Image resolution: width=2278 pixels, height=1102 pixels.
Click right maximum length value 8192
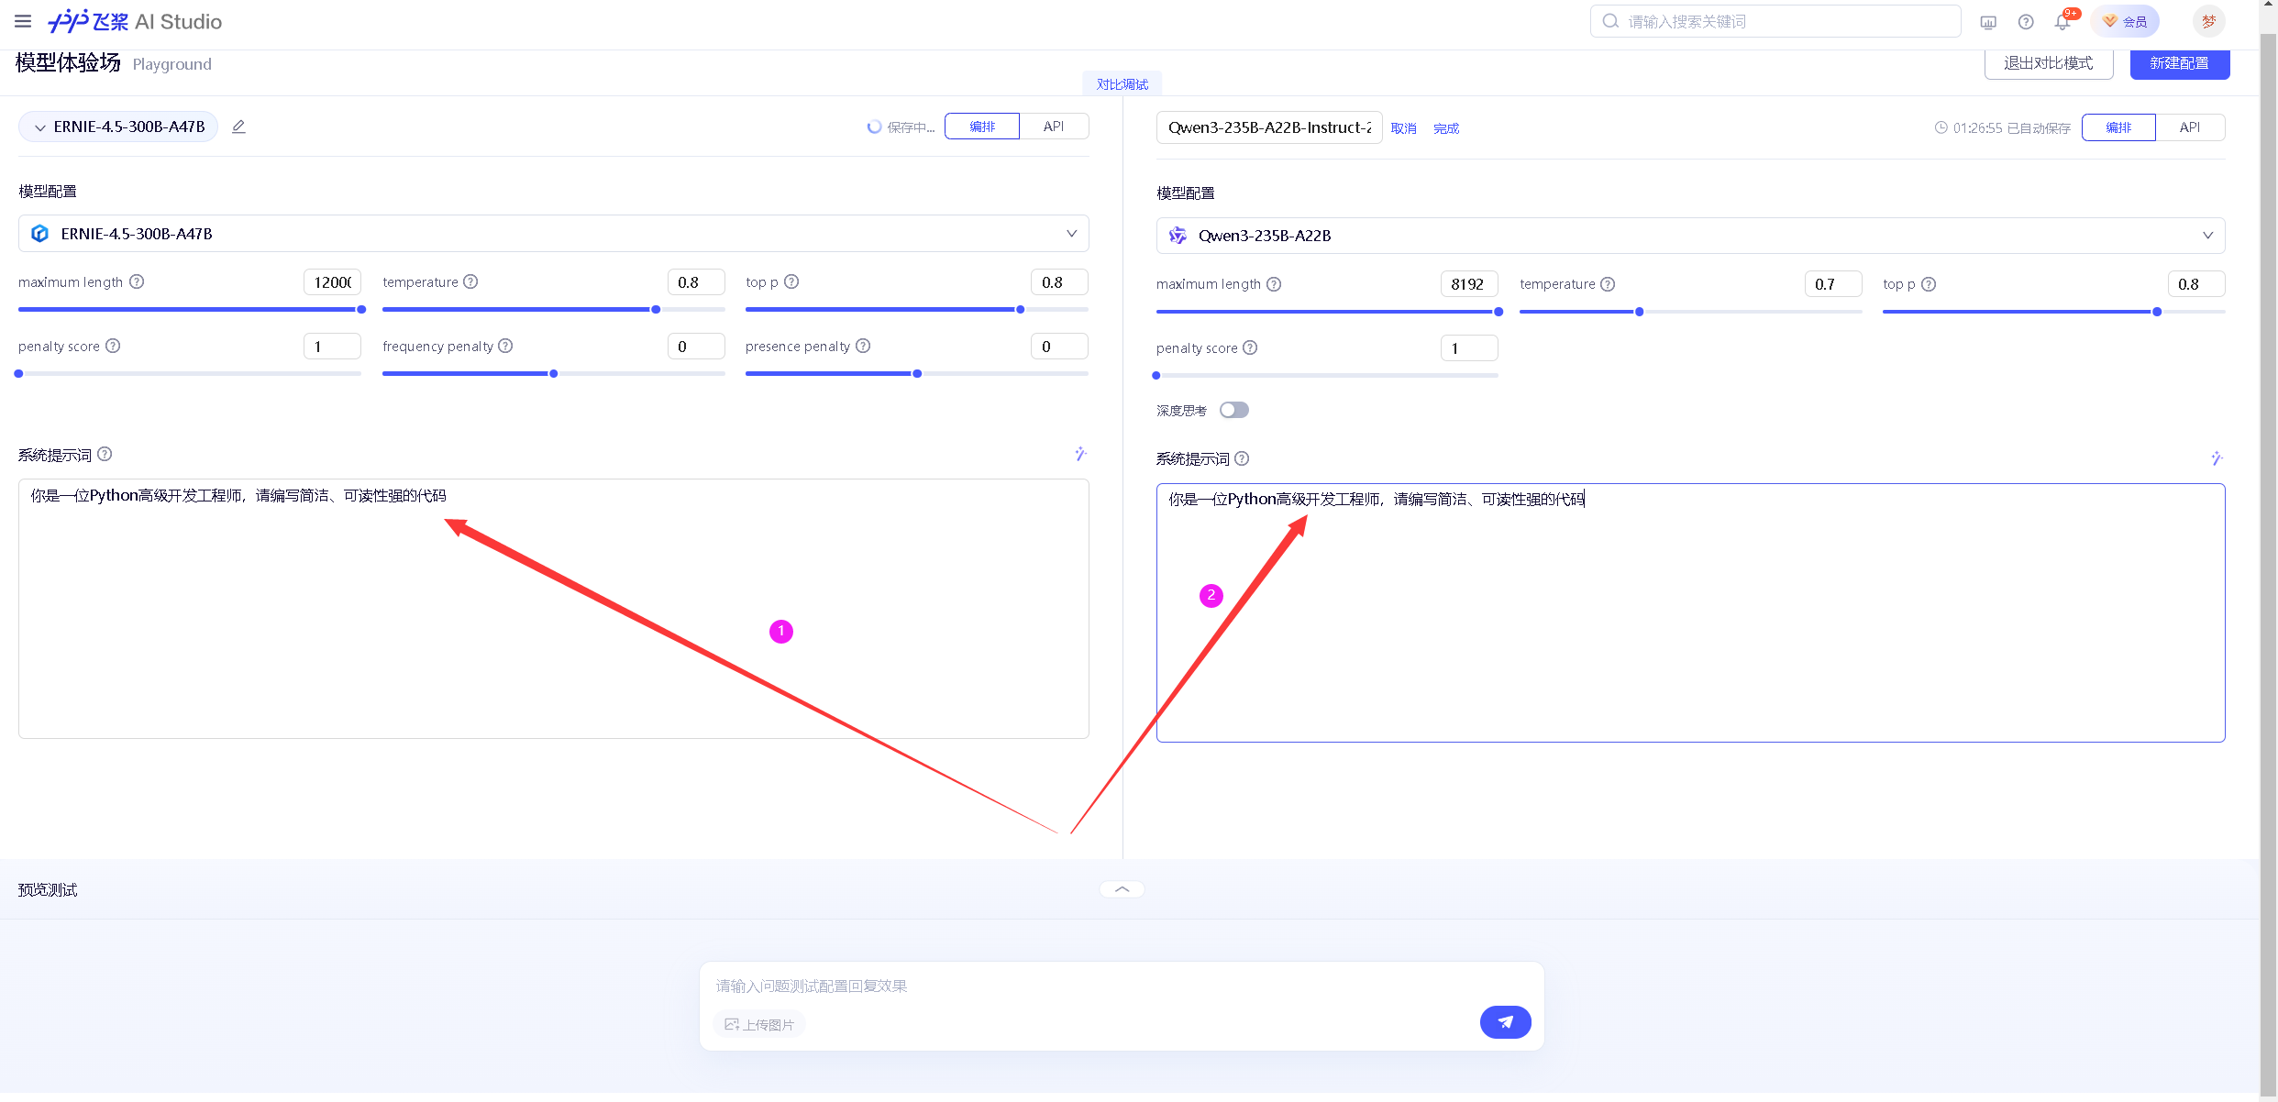1468,284
